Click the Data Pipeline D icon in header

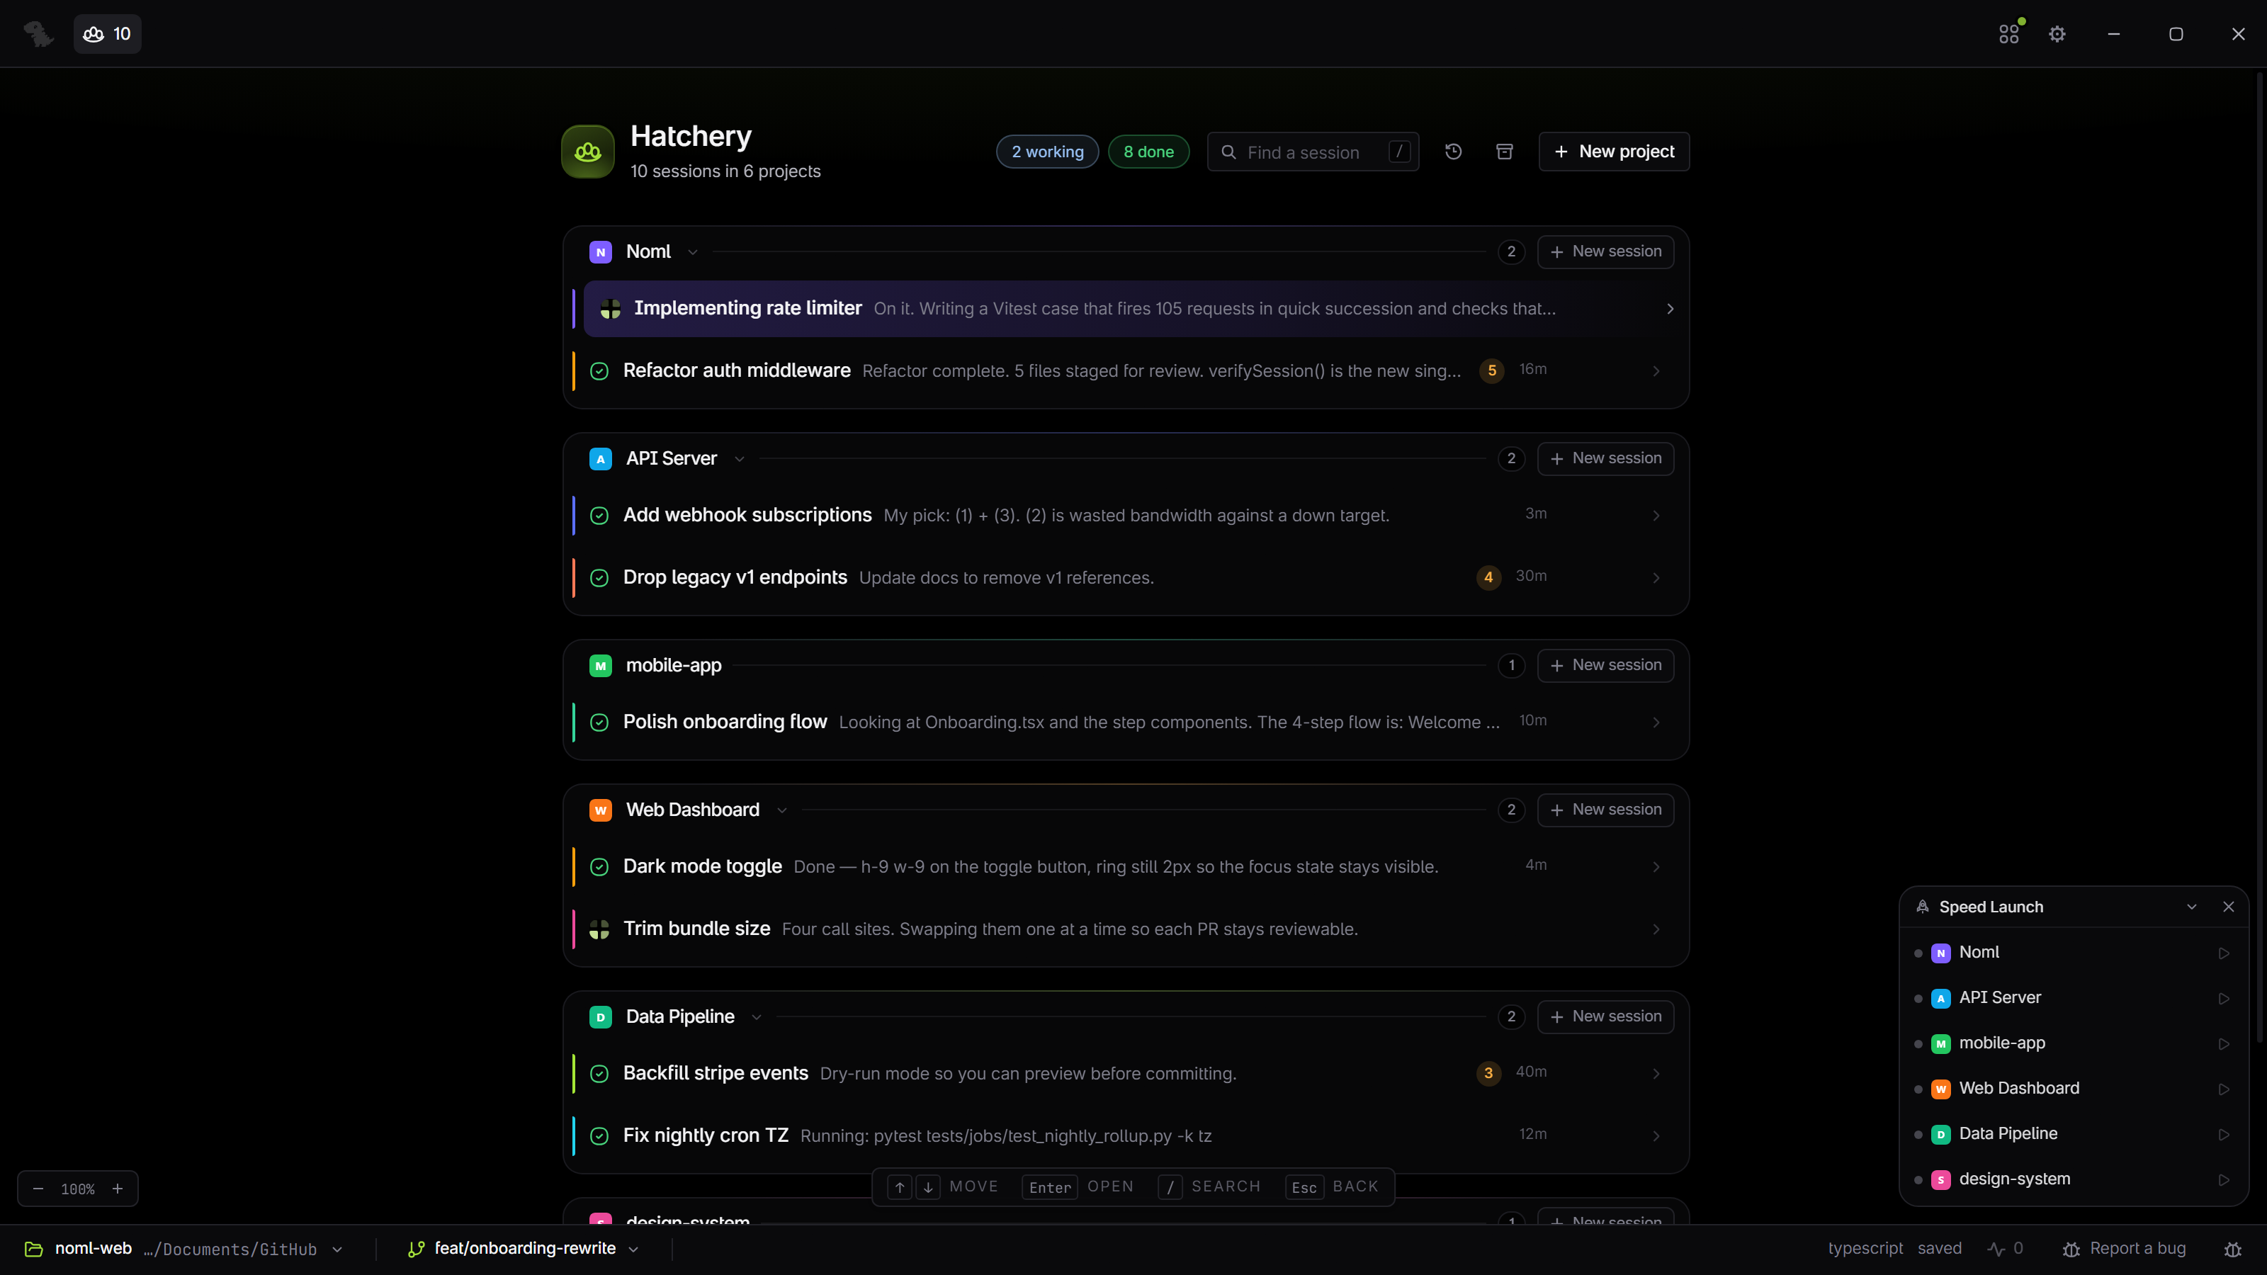[600, 1017]
